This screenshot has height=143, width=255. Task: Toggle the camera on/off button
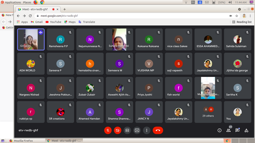pyautogui.click(x=118, y=130)
